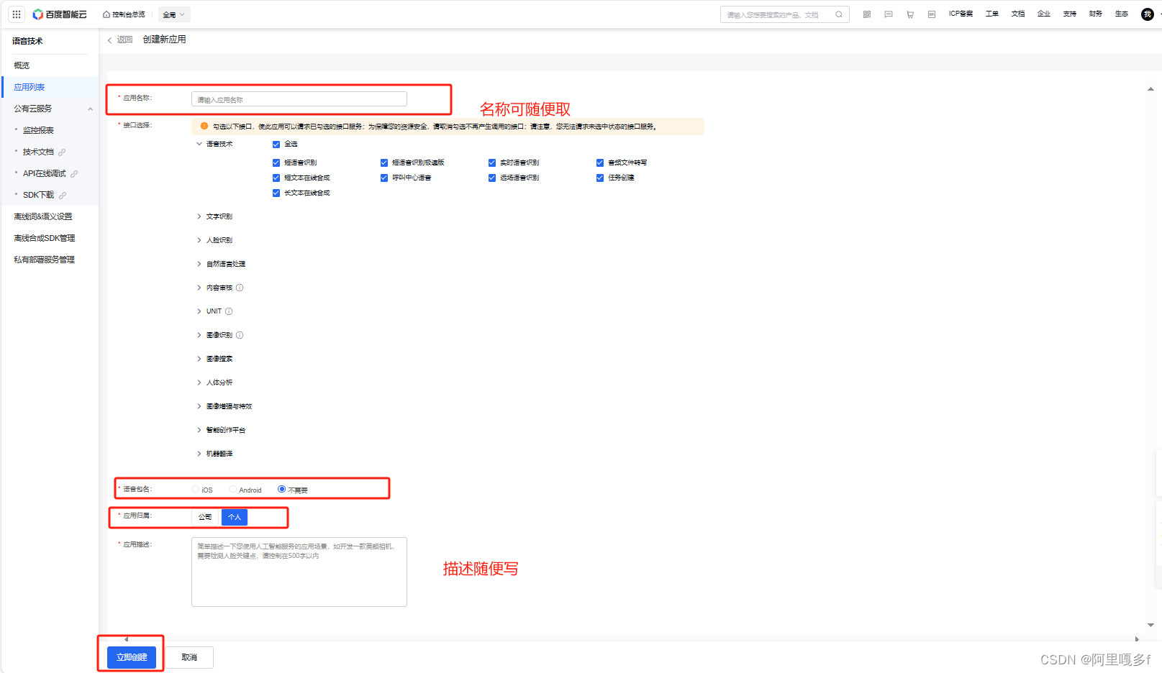Uncheck 呼叫中心语音 checkbox
Screen dimensions: 1162x673
click(384, 178)
